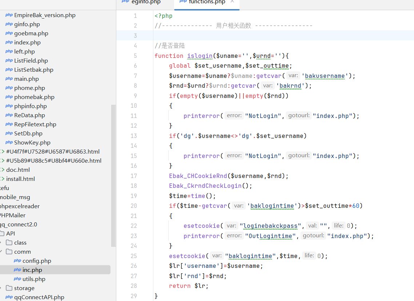Screen dimensions: 414x301
Task: Click the PHP icon beside qqConnectAPI.php
Action: click(x=9, y=297)
